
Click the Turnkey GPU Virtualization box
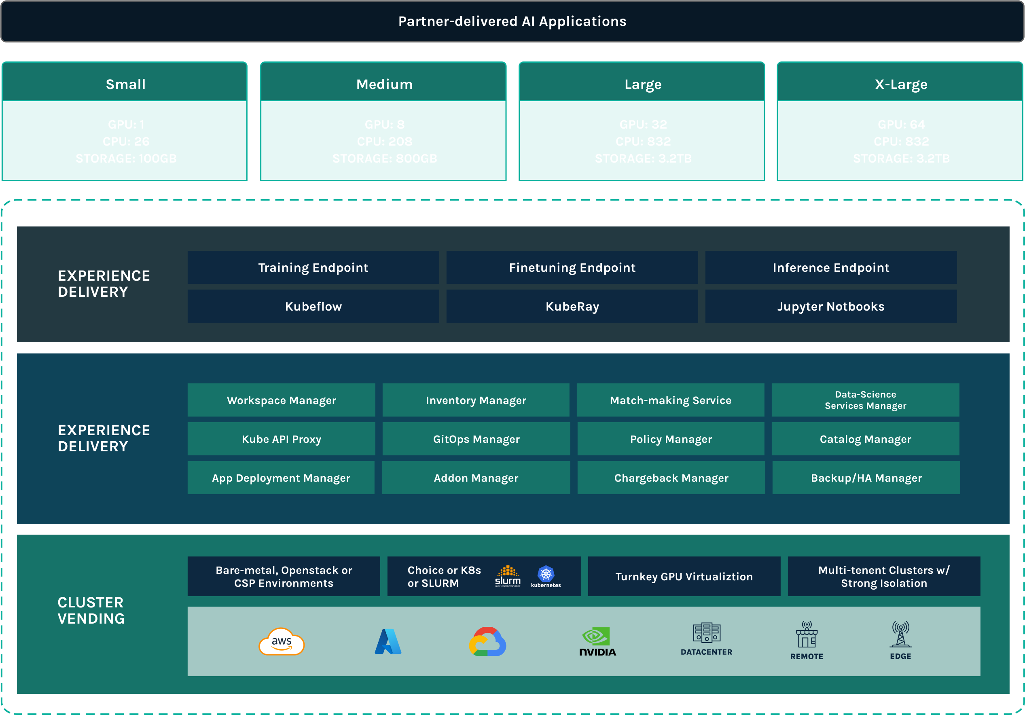pyautogui.click(x=684, y=576)
